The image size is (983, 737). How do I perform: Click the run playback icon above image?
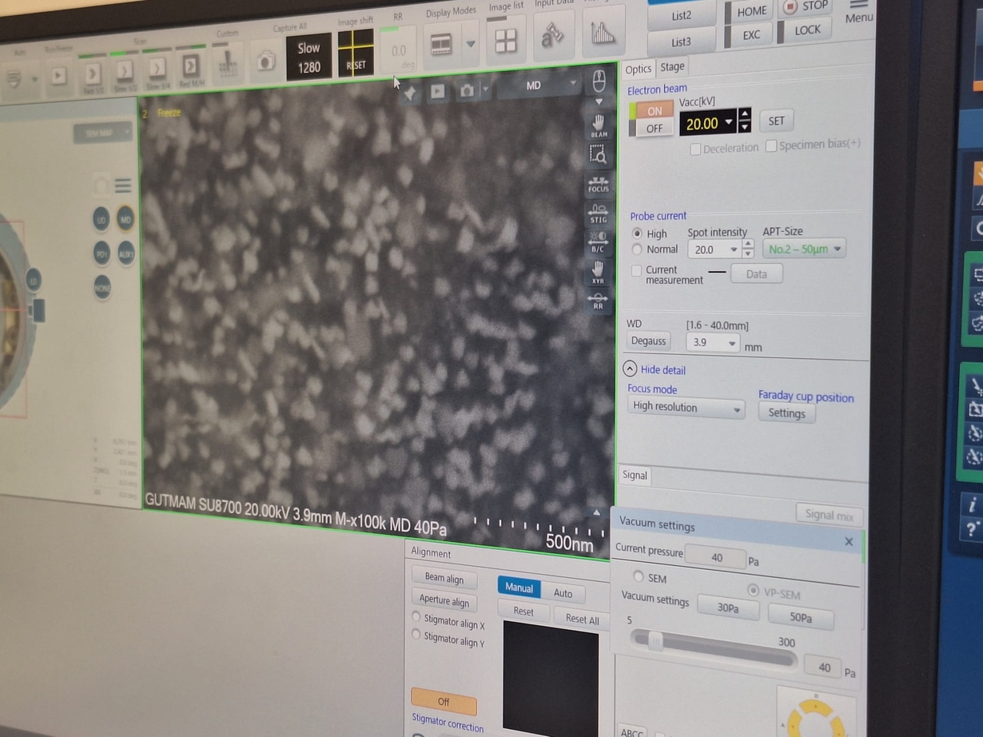point(438,92)
